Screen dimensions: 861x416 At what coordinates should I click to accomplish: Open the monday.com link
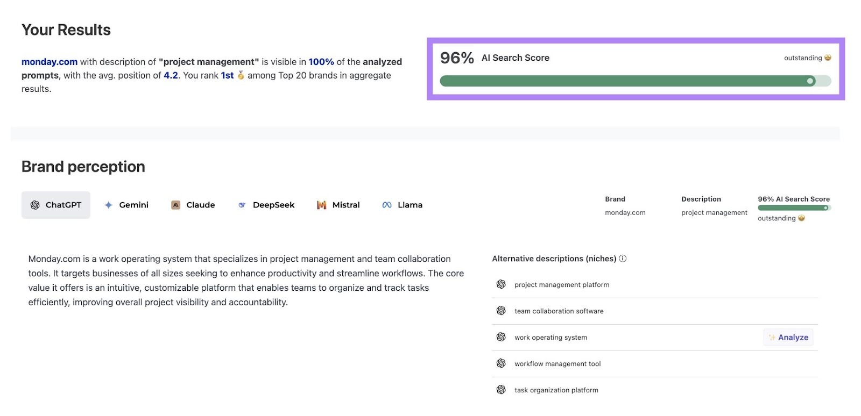50,62
